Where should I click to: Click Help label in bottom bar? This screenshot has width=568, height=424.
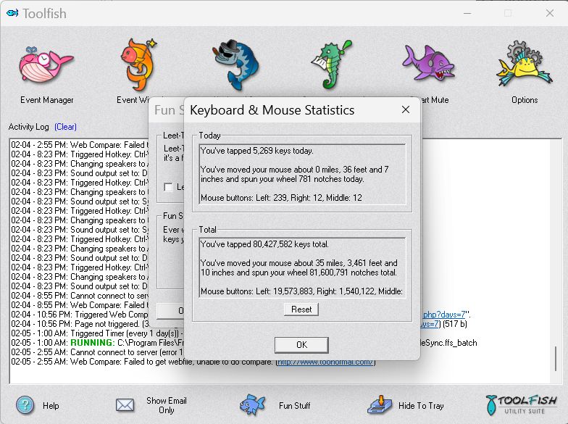click(51, 406)
